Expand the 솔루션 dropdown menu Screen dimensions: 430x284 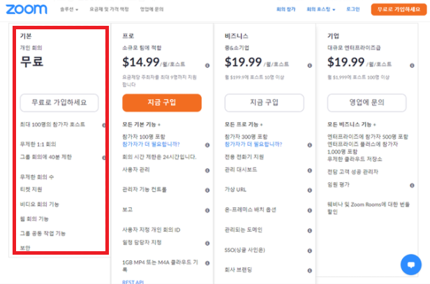(x=69, y=9)
